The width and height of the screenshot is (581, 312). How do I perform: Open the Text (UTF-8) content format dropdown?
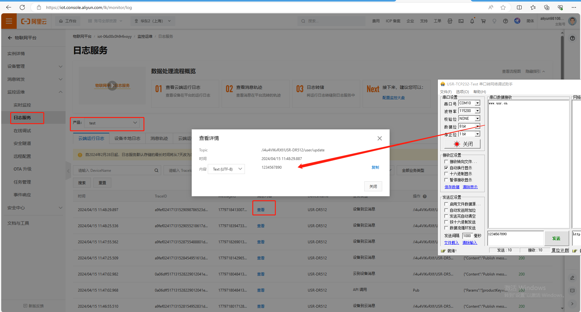226,169
